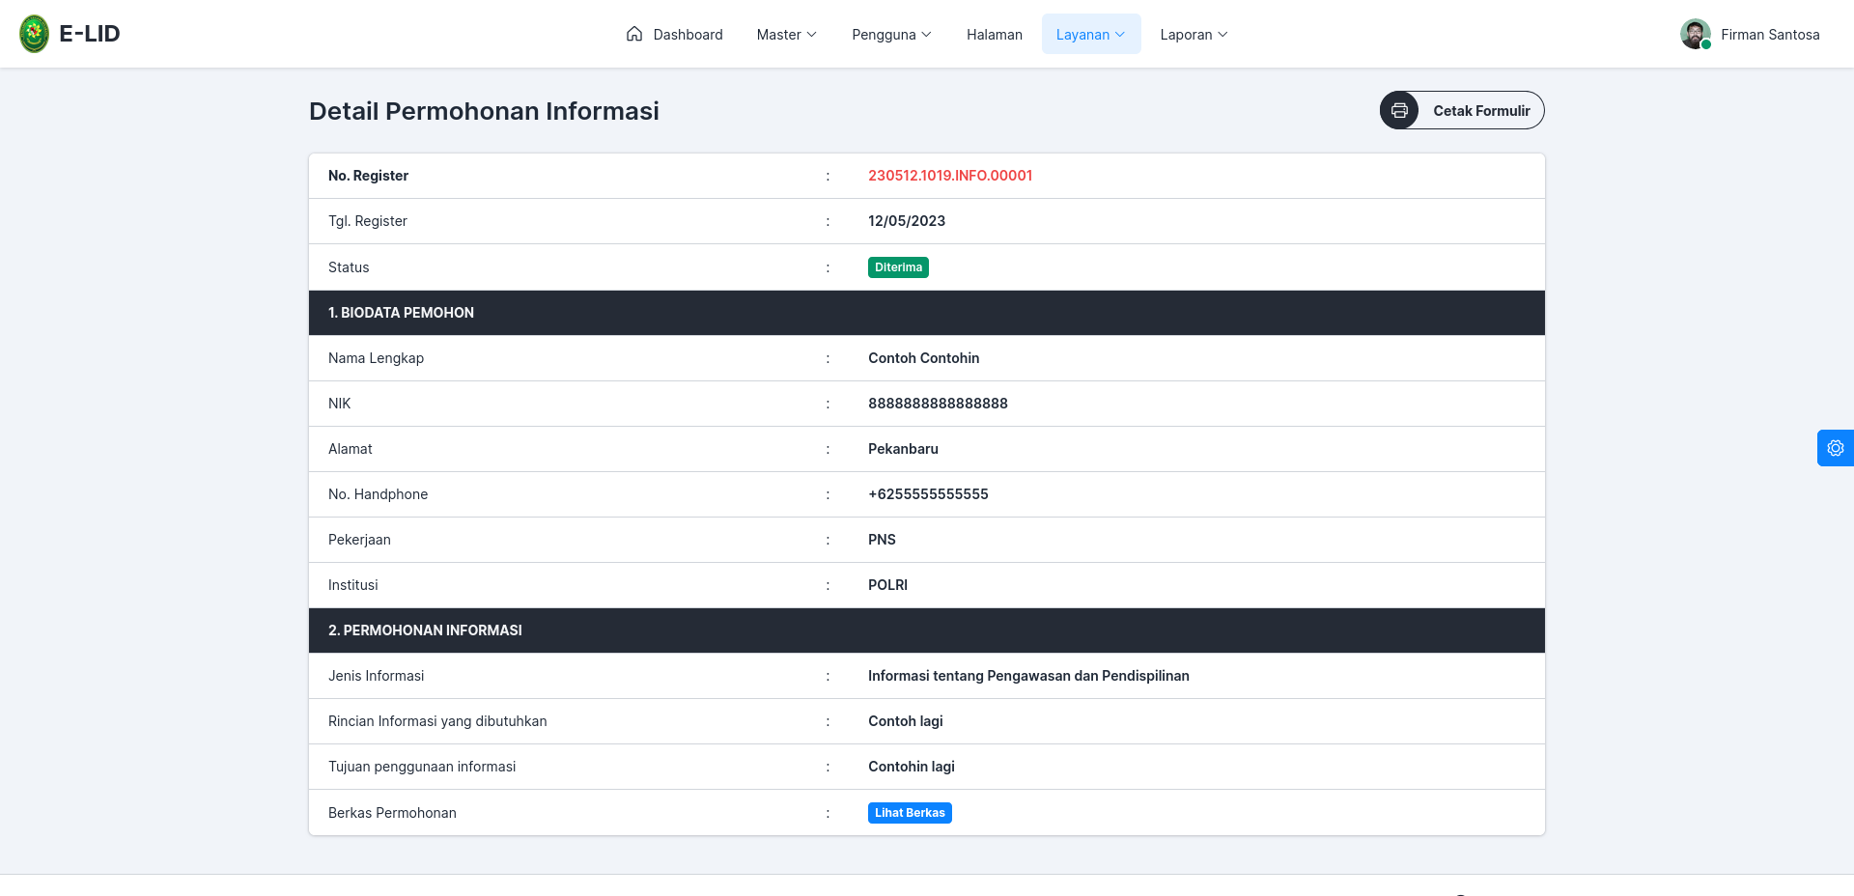Image resolution: width=1854 pixels, height=896 pixels.
Task: Click the printer icon on Cetak Formulir
Action: click(x=1399, y=110)
